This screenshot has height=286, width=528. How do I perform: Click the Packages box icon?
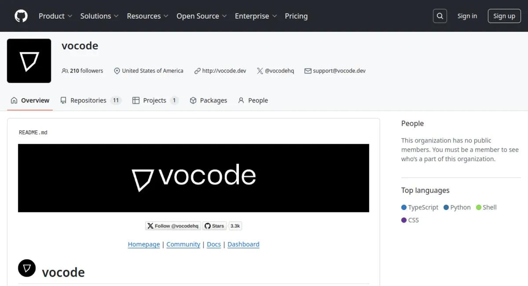pos(193,100)
